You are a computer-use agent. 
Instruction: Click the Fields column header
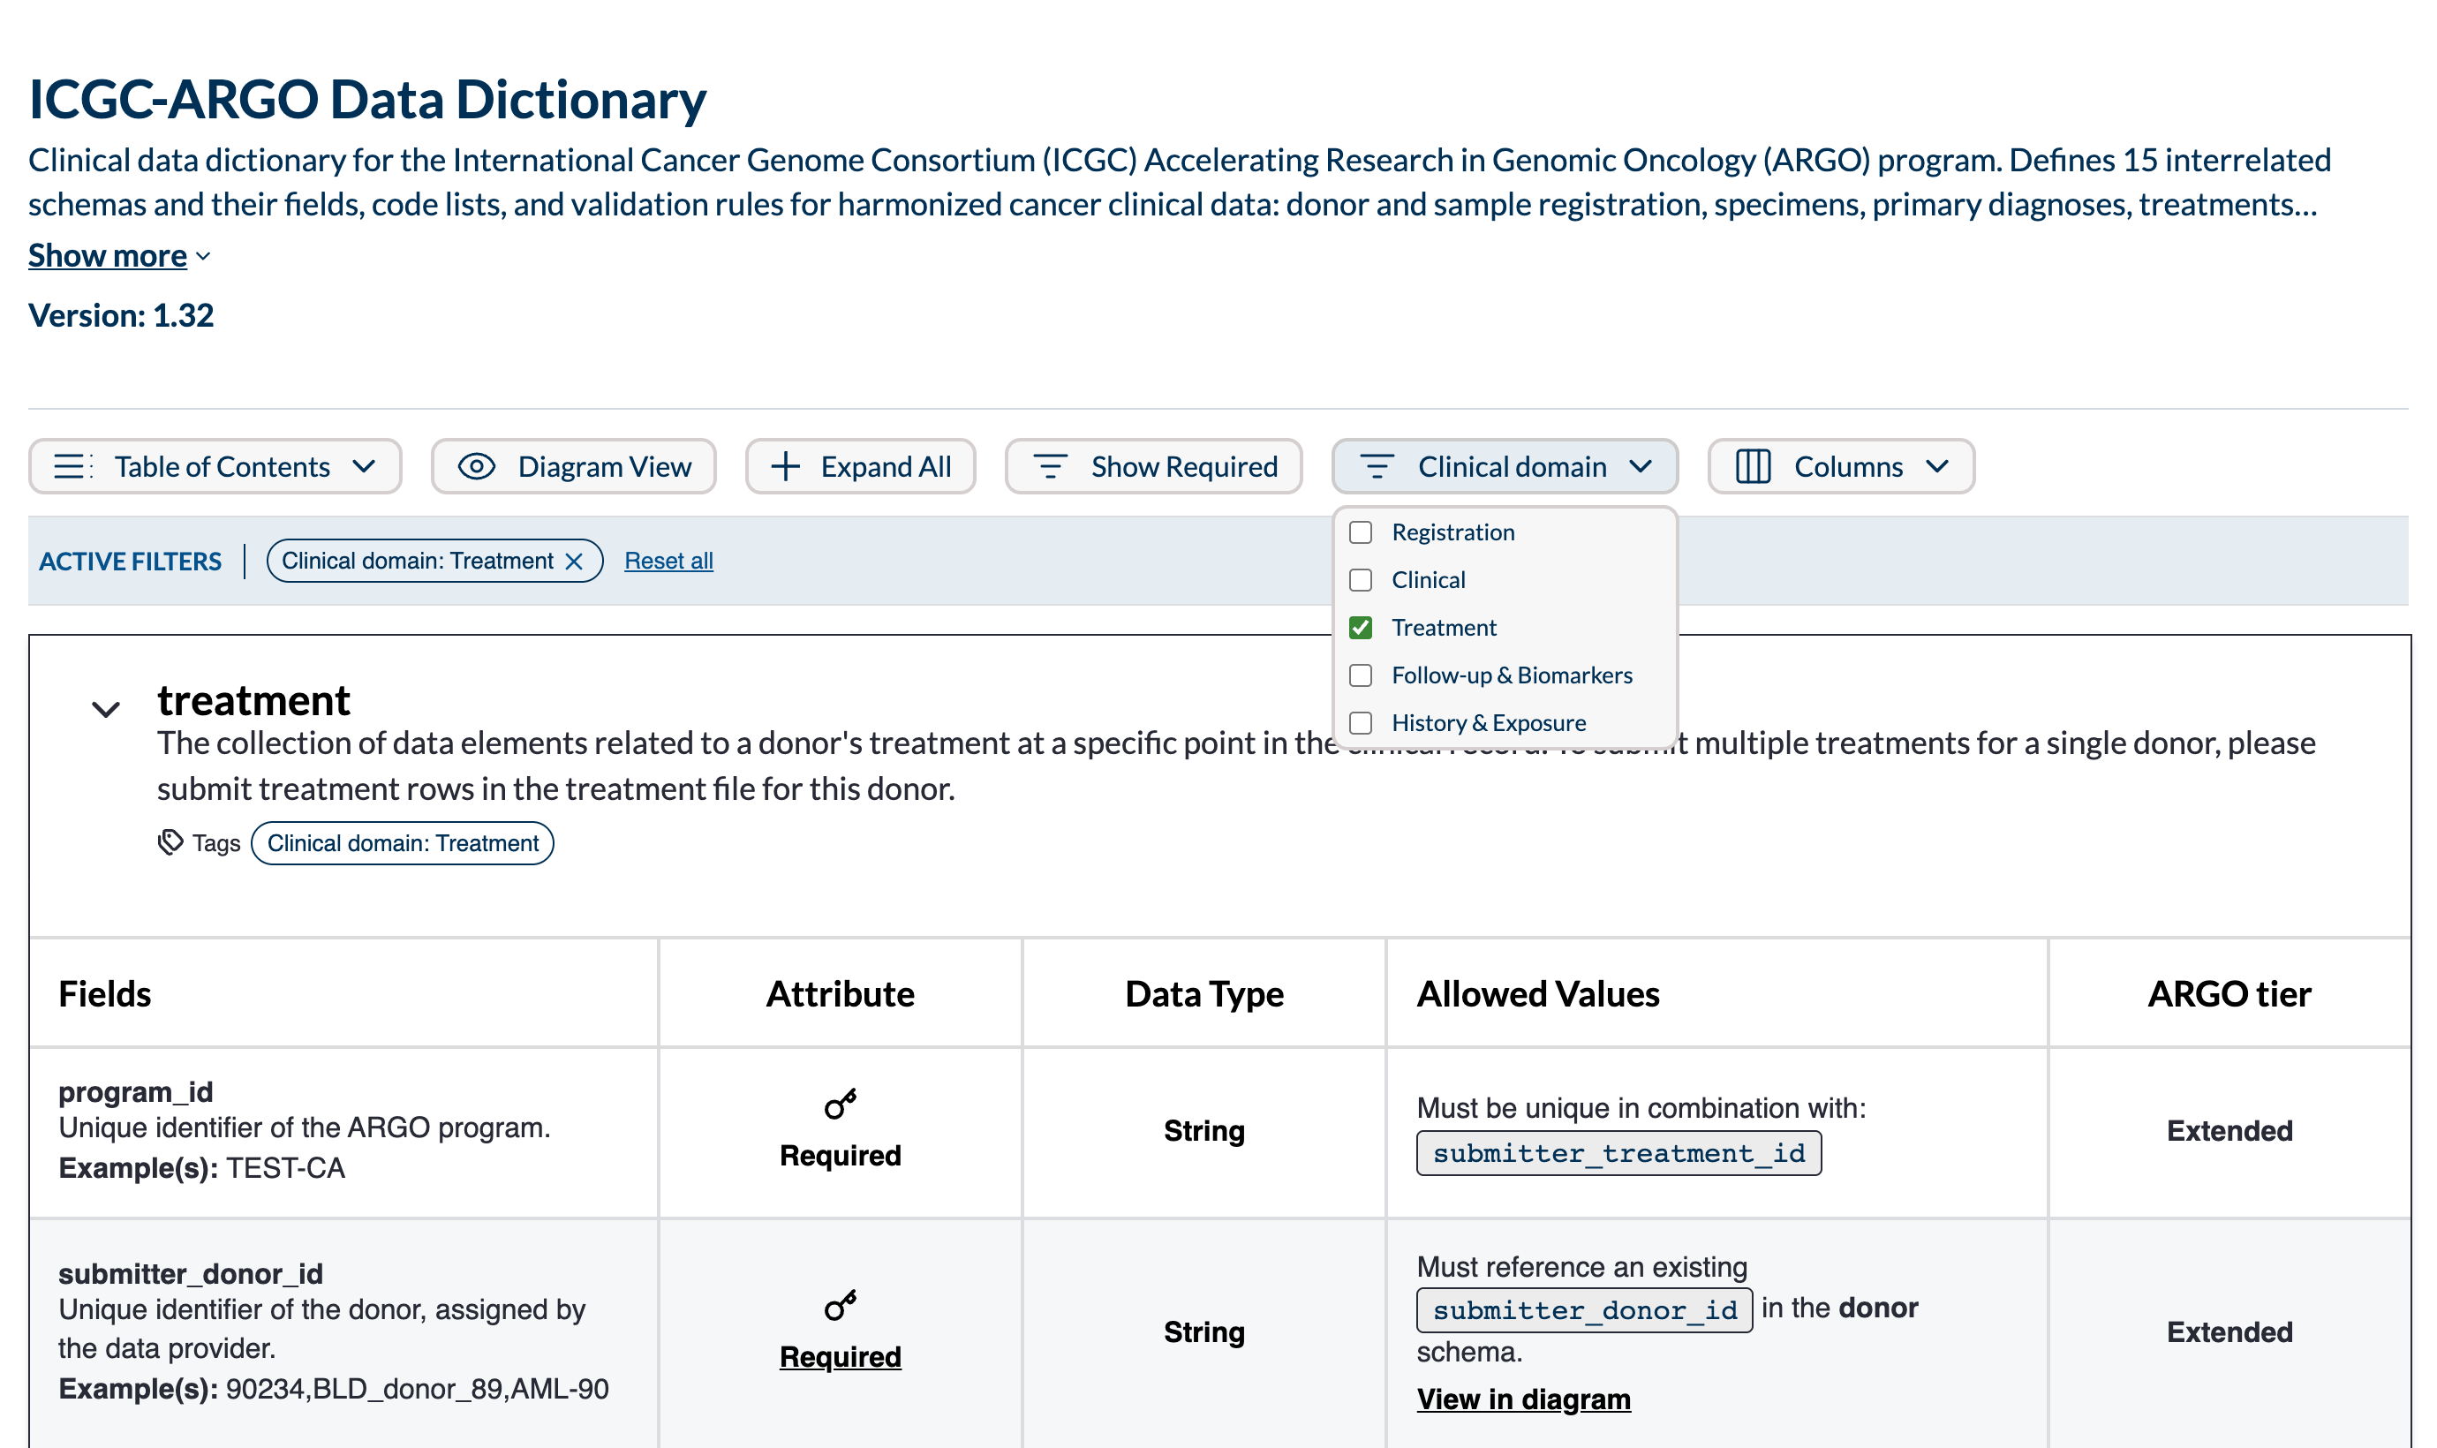[104, 994]
